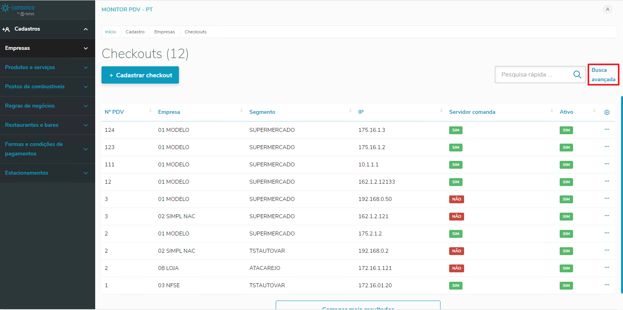Screen dimensions: 623x310
Task: Click the page vertical scrollbar
Action: pyautogui.click(x=621, y=195)
